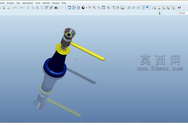Click the Copy icon
Image resolution: width=188 pixels, height=125 pixels.
(33, 8)
